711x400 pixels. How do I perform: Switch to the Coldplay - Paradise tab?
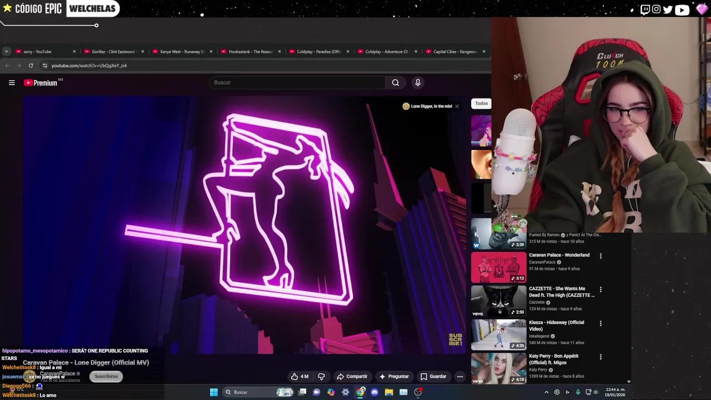[319, 52]
